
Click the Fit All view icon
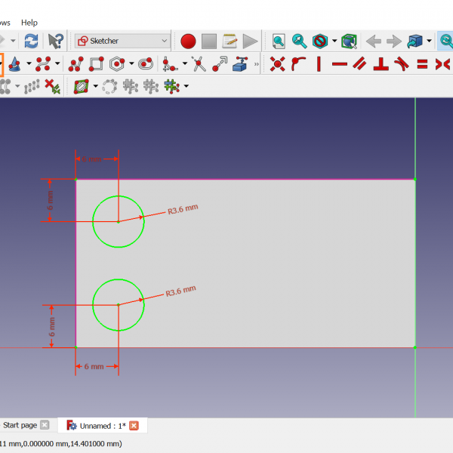[x=279, y=41]
